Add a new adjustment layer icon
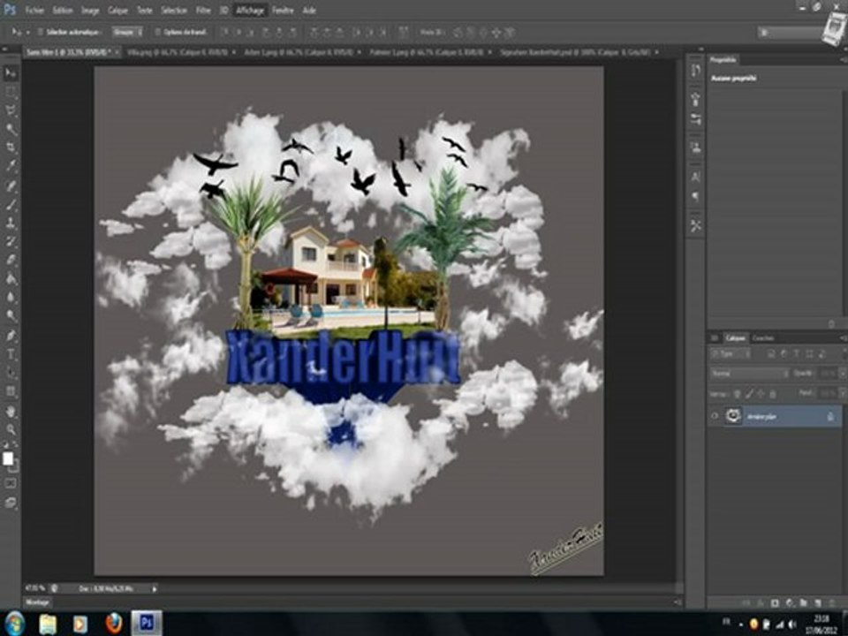Screen dimensions: 848x636 (790, 602)
